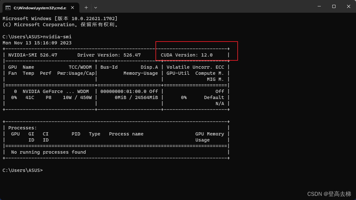Click the final 'C:\Users\ASUS>' prompt line
The height and width of the screenshot is (200, 356).
pos(22,170)
